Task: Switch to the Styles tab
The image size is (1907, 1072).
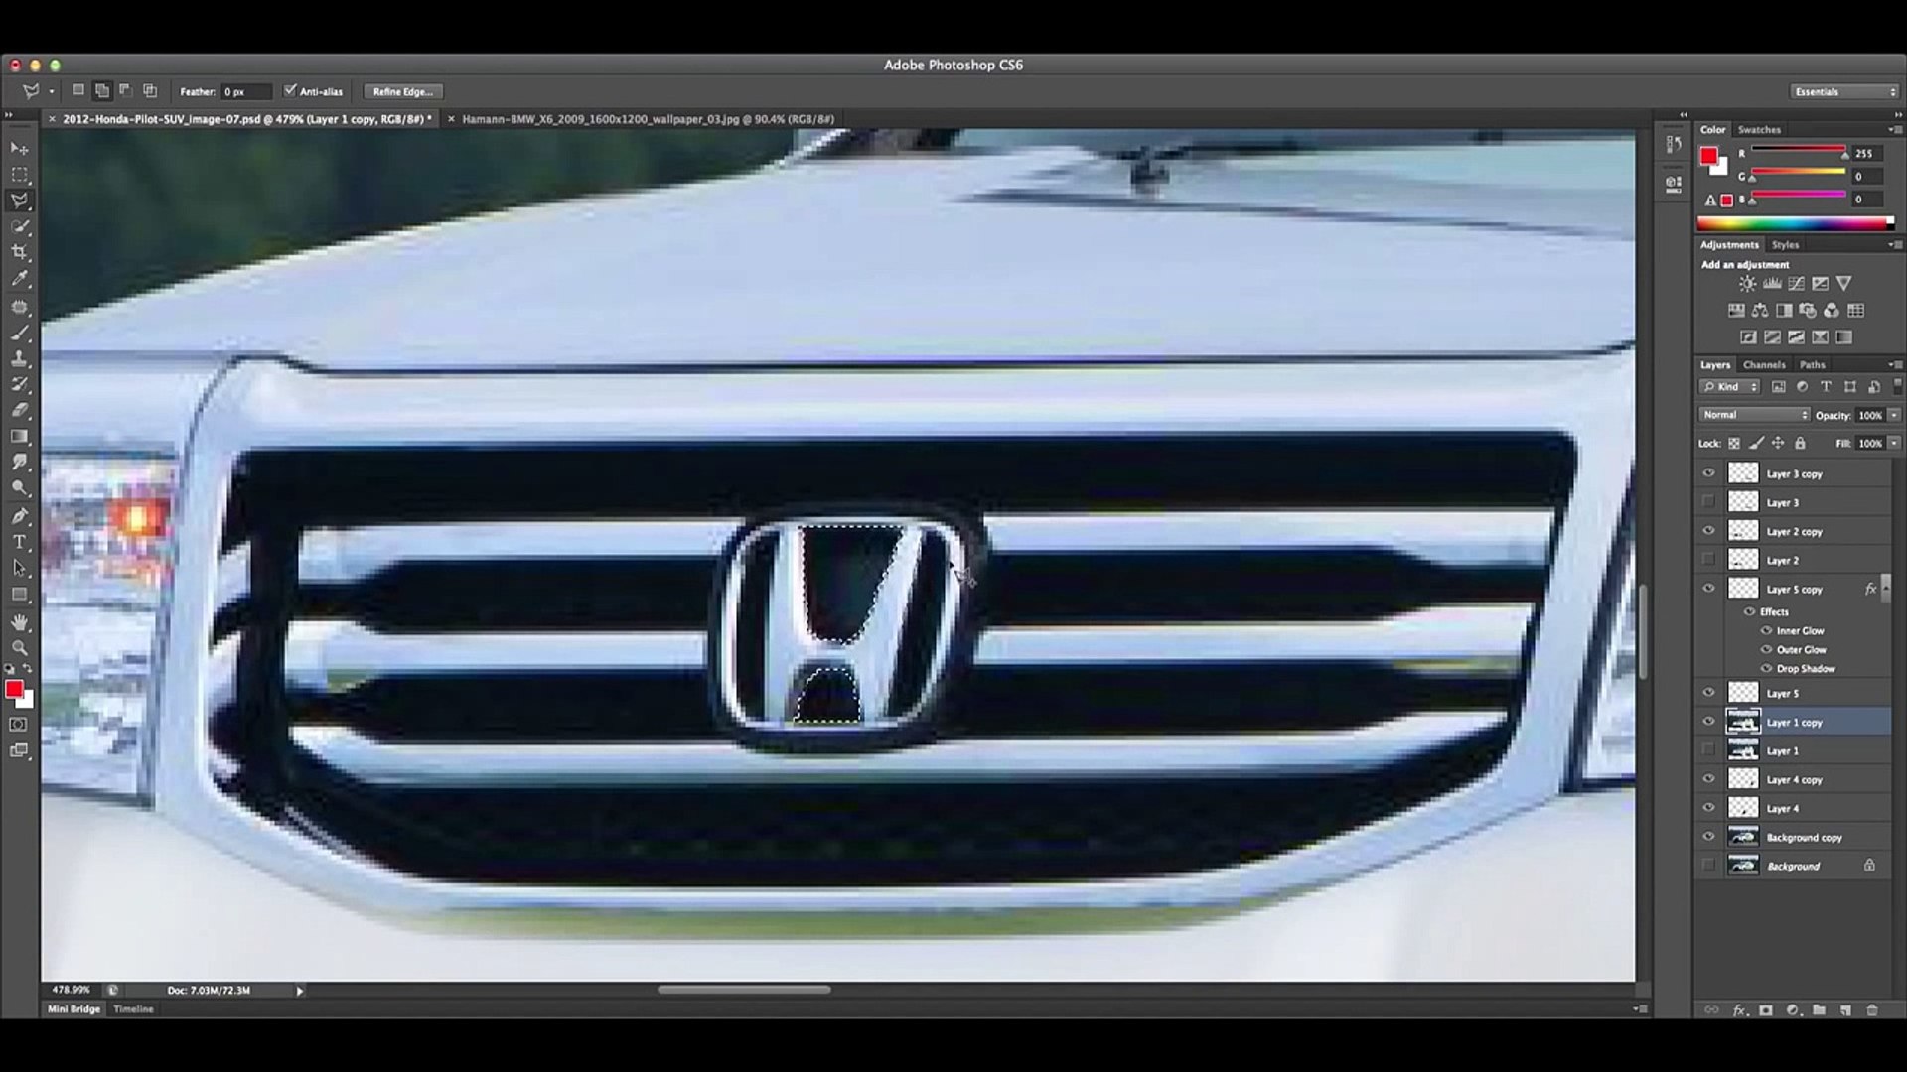Action: [x=1785, y=245]
